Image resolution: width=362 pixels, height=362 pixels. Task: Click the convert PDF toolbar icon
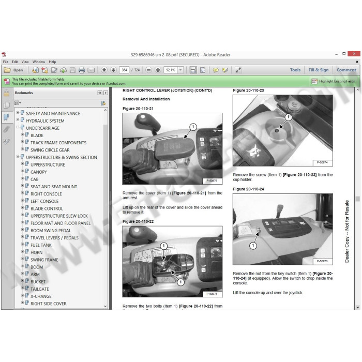point(44,70)
